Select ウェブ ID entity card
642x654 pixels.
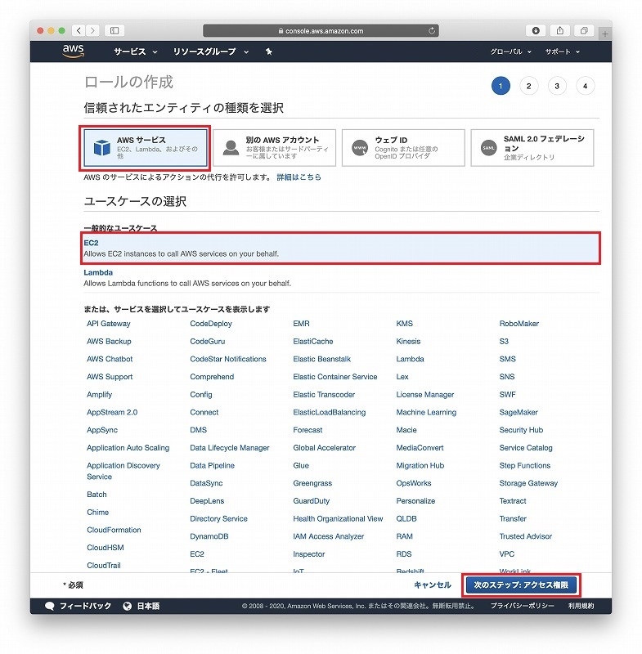pyautogui.click(x=403, y=148)
